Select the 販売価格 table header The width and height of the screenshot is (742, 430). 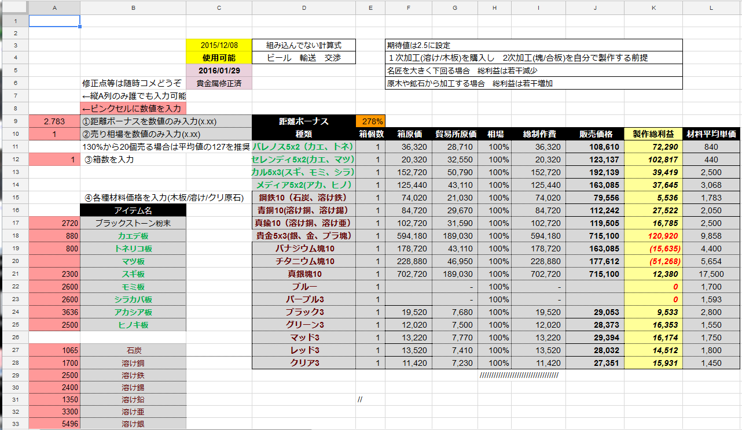[x=596, y=134]
